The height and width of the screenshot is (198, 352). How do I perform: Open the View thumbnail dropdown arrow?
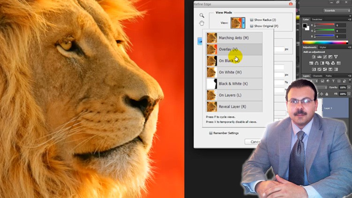click(x=244, y=23)
